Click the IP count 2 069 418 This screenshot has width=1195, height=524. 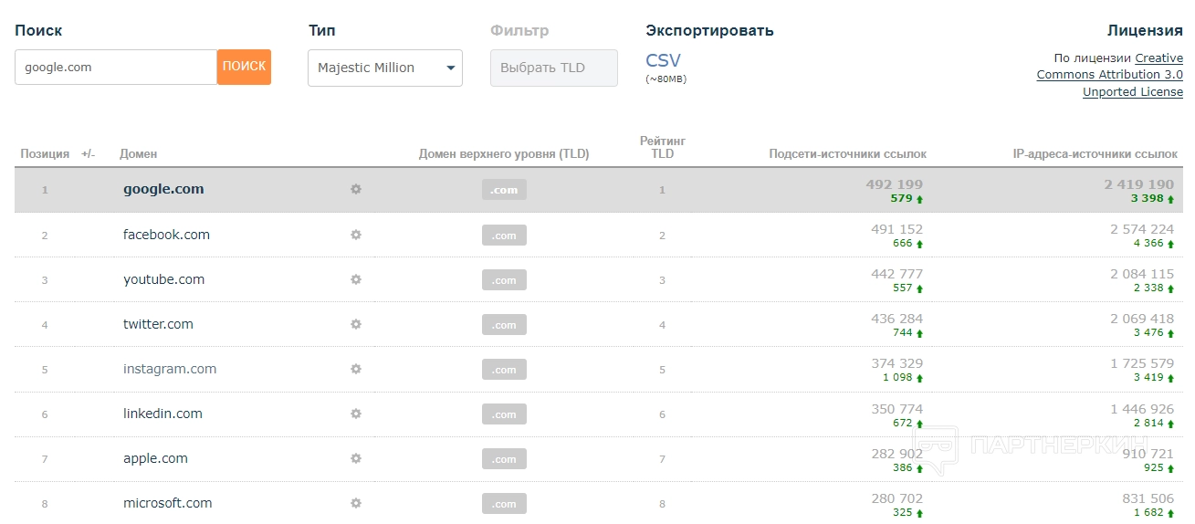(x=1142, y=319)
